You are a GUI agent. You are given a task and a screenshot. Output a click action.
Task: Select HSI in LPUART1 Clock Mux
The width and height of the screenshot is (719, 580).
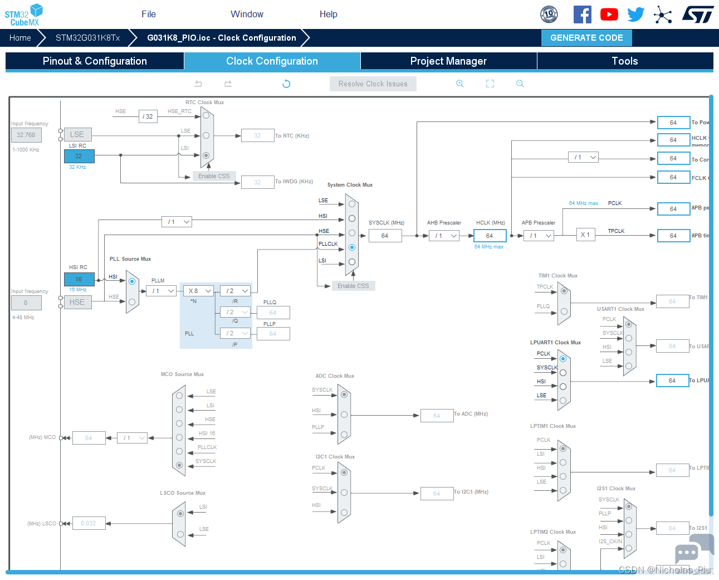[x=563, y=387]
